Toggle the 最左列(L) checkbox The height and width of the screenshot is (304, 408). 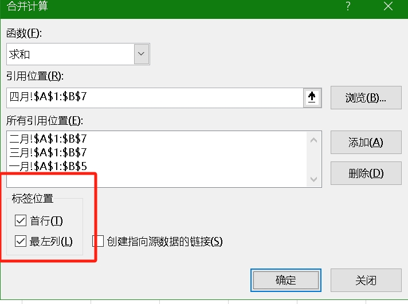(x=21, y=241)
